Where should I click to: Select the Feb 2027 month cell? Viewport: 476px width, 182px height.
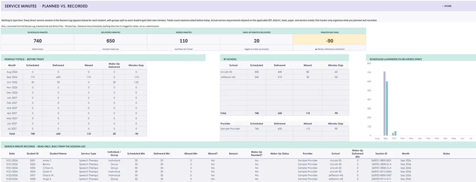coord(12,103)
